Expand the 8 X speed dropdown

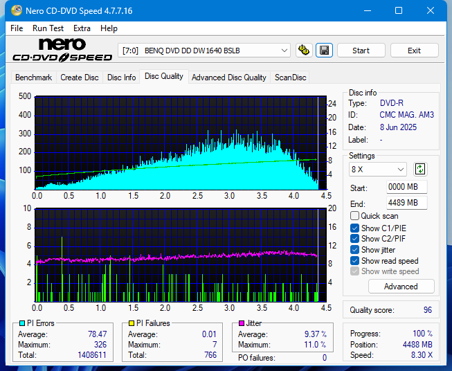point(378,170)
